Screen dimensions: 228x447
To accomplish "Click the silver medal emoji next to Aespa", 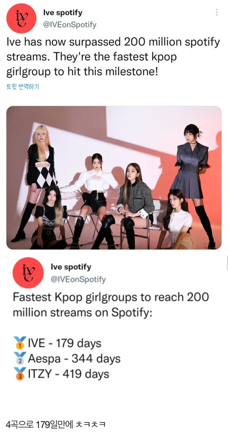I will tap(19, 358).
